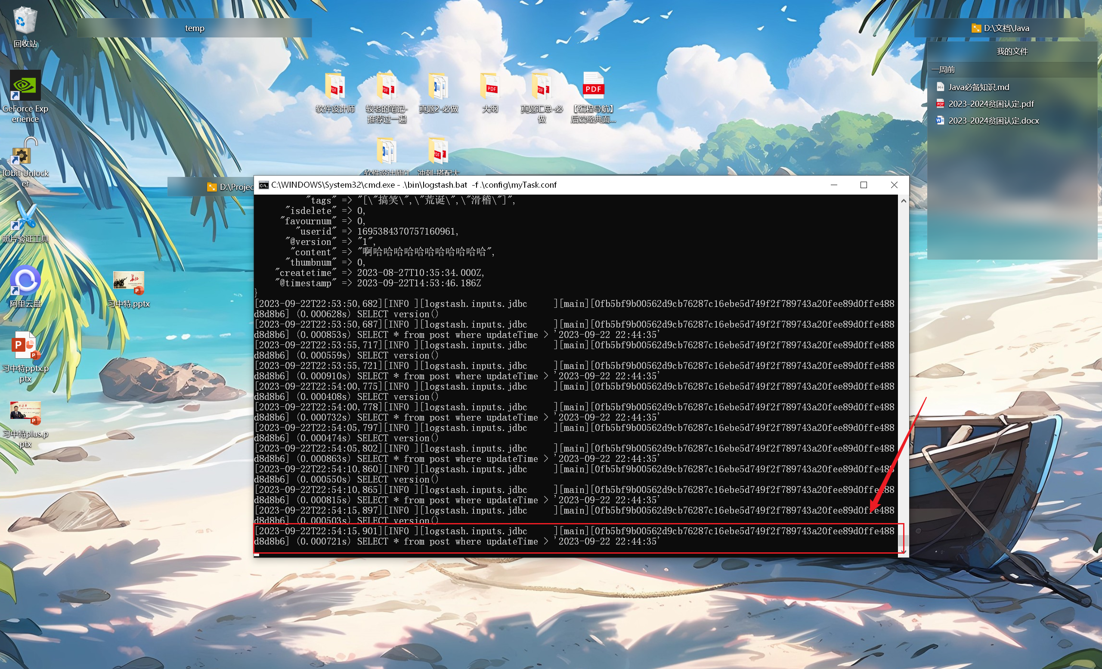Viewport: 1102px width, 669px height.
Task: Click the "@timestamp" line in console
Action: click(x=378, y=283)
